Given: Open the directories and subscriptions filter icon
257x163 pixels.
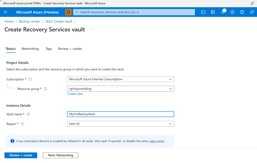Looking at the screenshot, I should click(213, 12).
